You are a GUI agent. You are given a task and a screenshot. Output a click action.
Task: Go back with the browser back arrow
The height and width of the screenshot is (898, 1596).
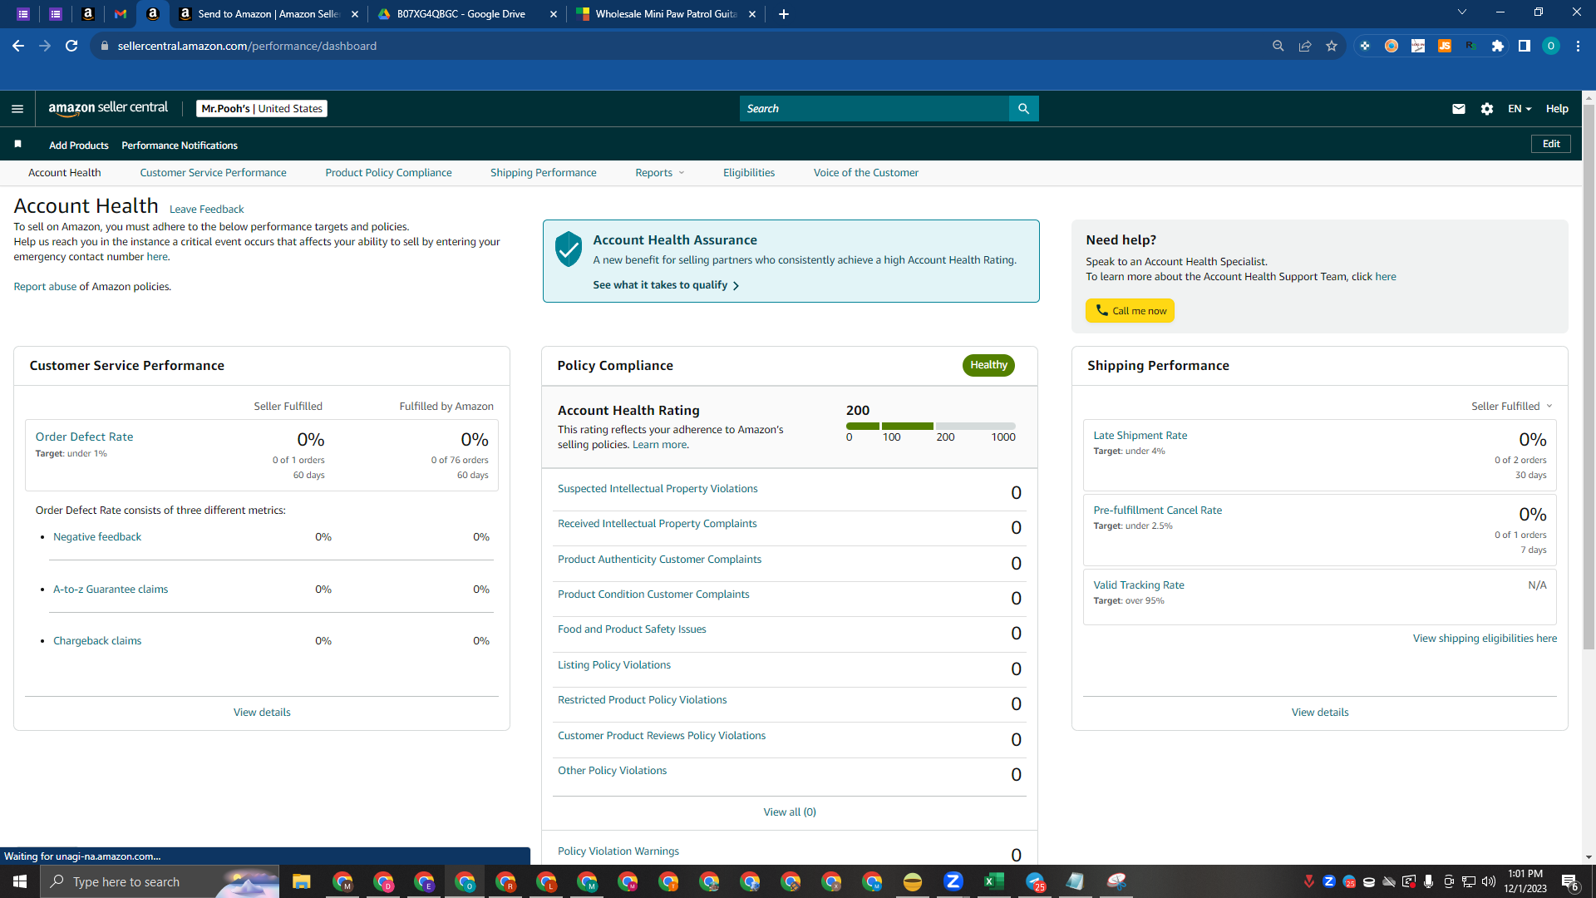(x=18, y=47)
